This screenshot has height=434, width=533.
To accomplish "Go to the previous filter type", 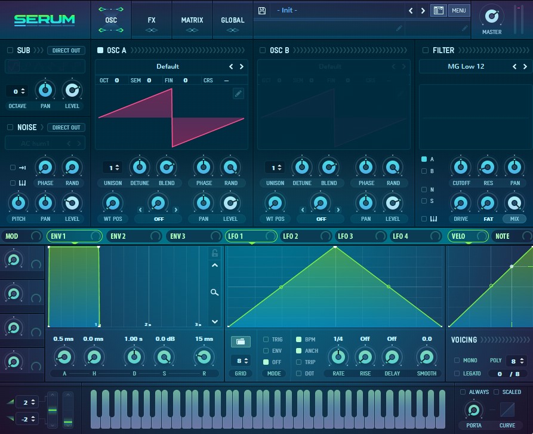I will click(514, 67).
